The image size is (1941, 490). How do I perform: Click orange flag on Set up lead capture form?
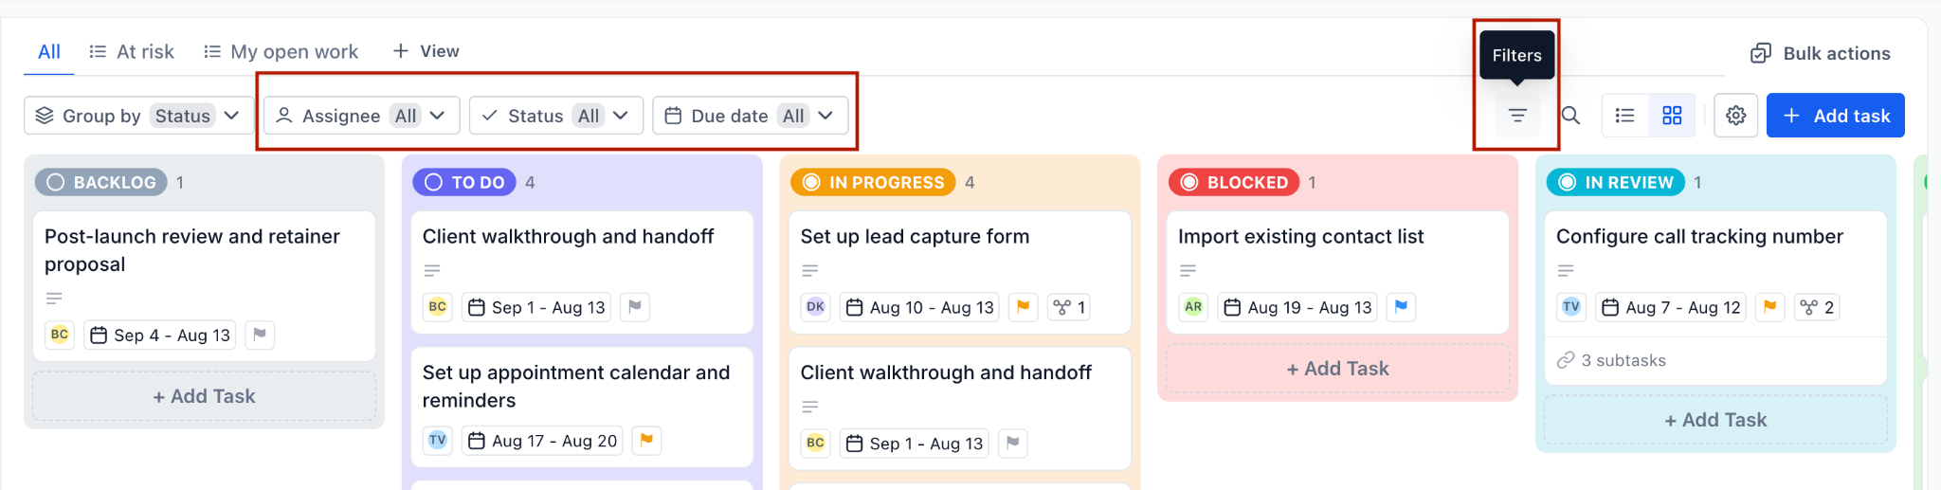tap(1023, 307)
